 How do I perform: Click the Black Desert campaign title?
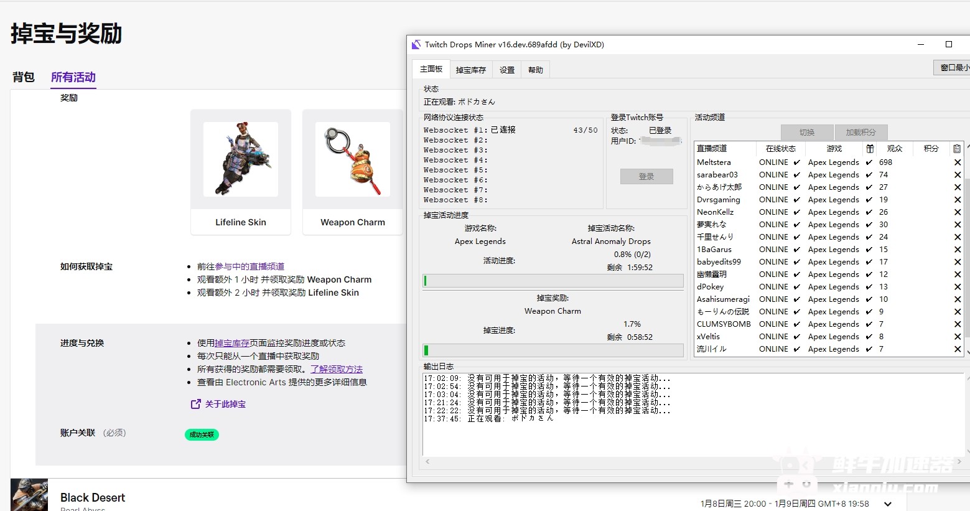tap(93, 497)
